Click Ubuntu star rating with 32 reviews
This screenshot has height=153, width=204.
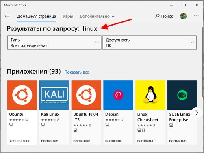pyautogui.click(x=19, y=120)
